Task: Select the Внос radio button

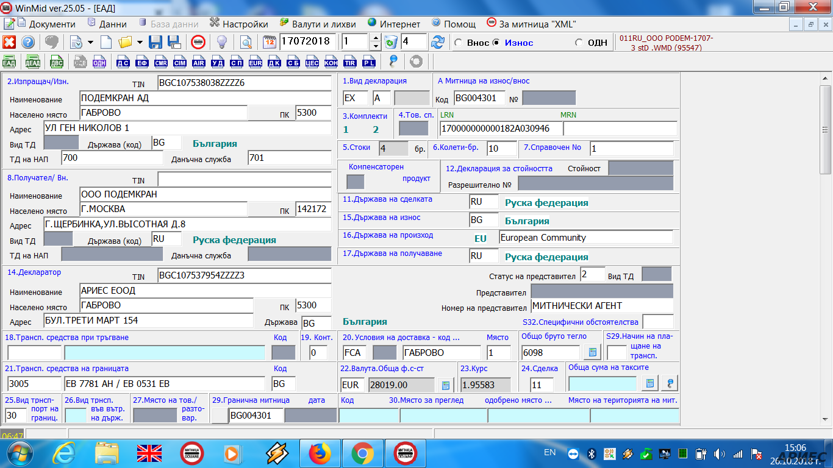Action: pyautogui.click(x=459, y=43)
